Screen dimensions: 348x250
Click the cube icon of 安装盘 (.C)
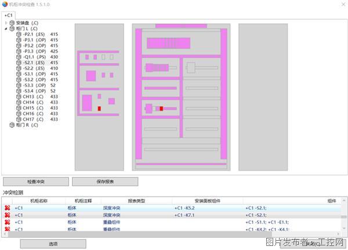12,23
